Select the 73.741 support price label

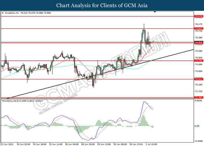tap(198, 61)
